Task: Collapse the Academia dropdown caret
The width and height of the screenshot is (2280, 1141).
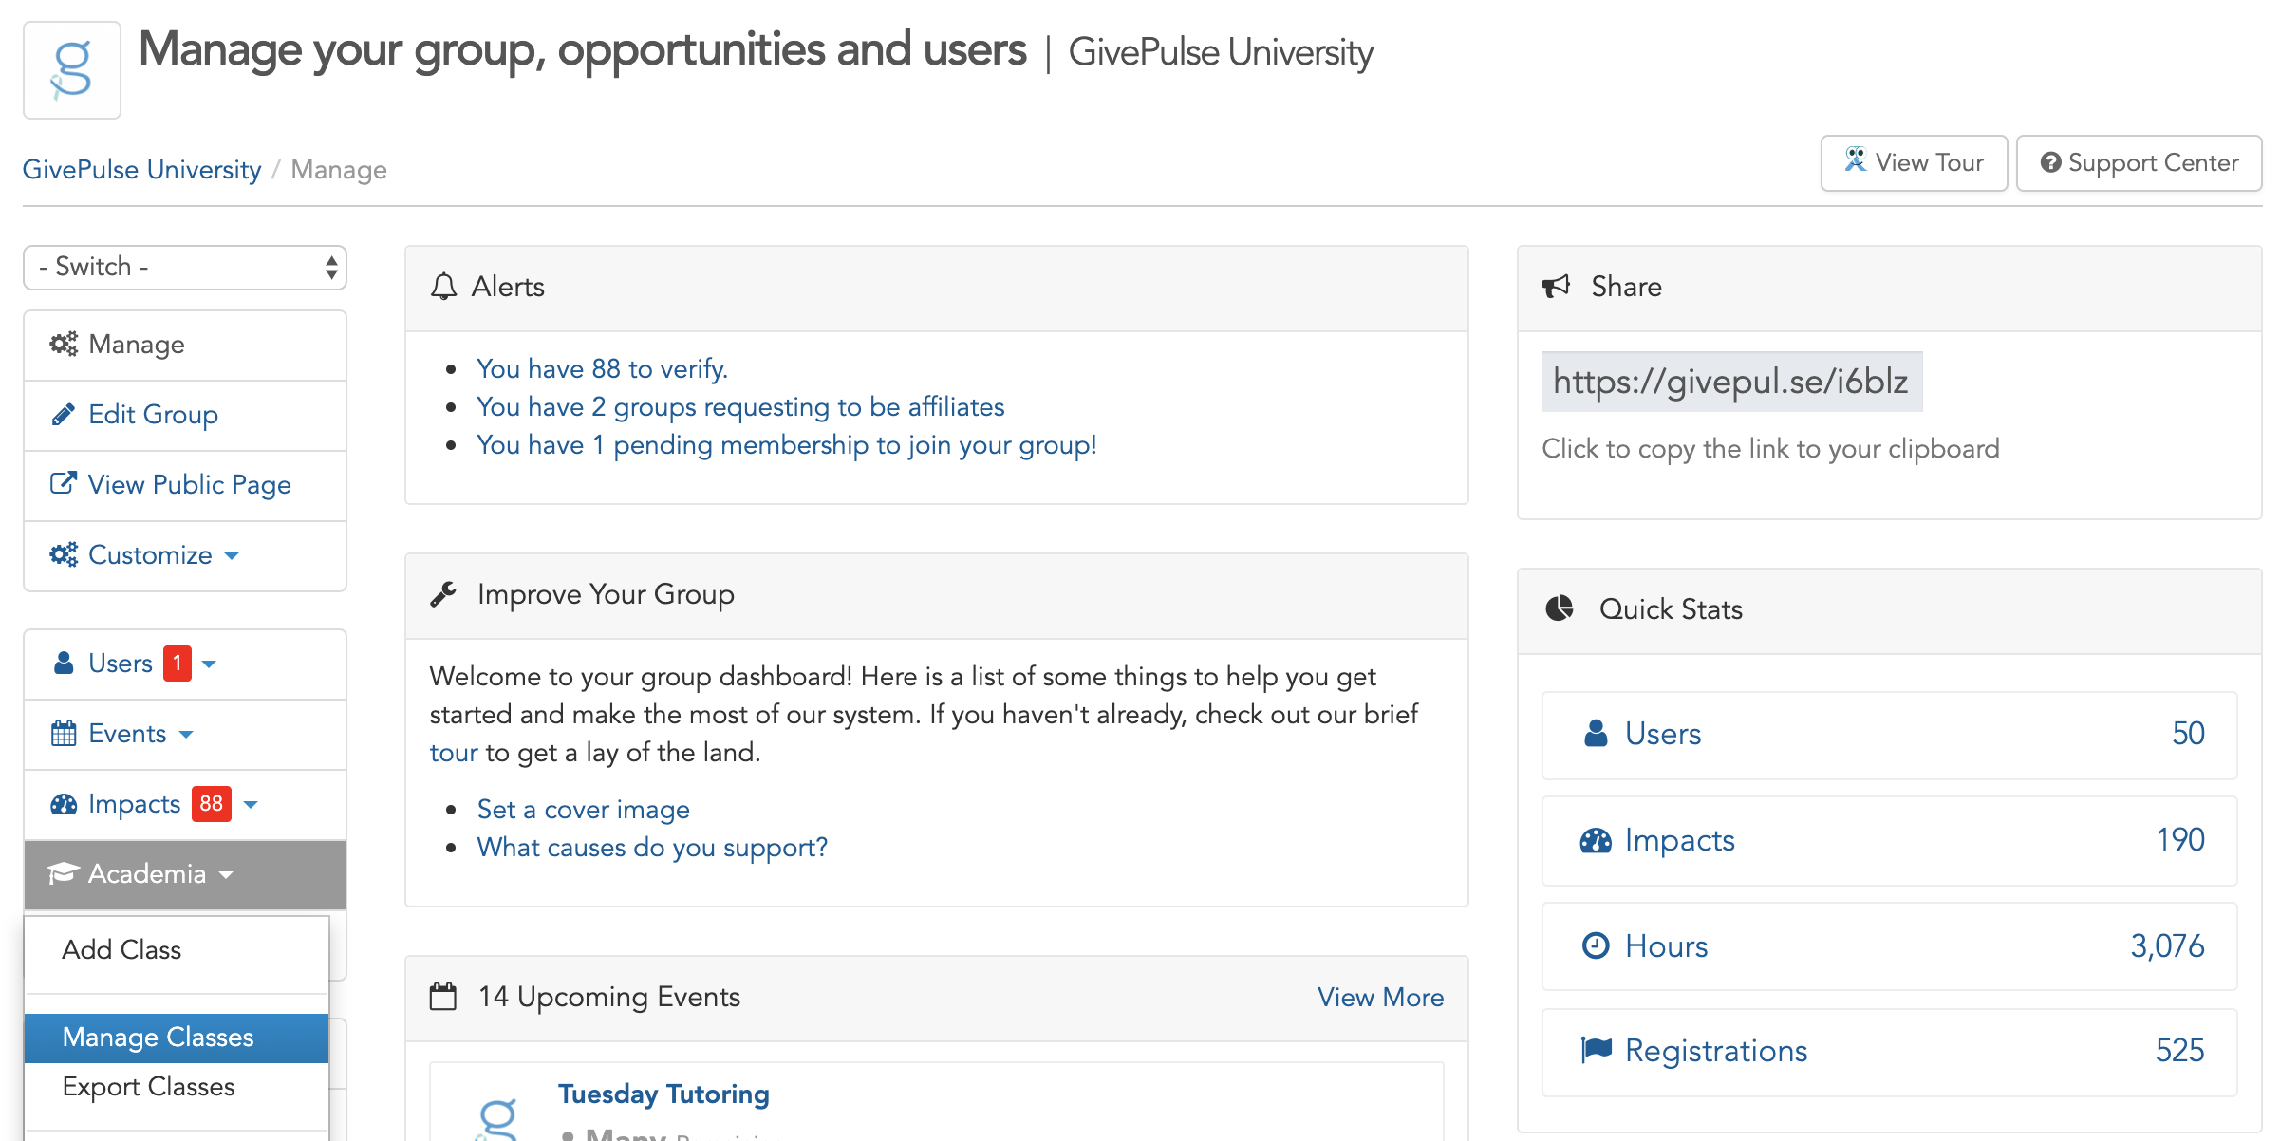Action: (226, 875)
